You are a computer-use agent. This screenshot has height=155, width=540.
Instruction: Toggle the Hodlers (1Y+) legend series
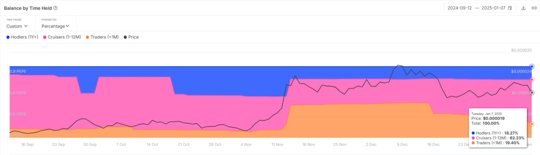pyautogui.click(x=22, y=37)
